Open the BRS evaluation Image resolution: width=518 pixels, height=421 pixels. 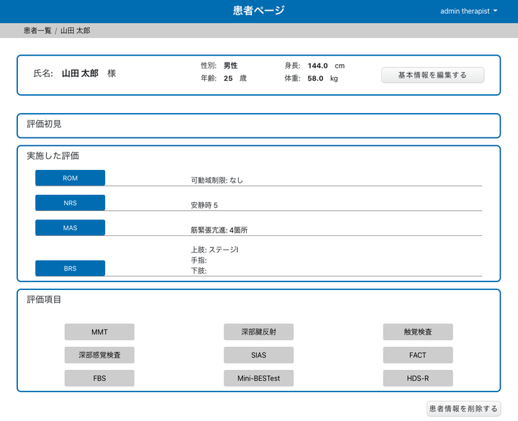[71, 268]
